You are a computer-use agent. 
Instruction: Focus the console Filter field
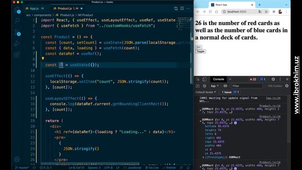[x=247, y=86]
